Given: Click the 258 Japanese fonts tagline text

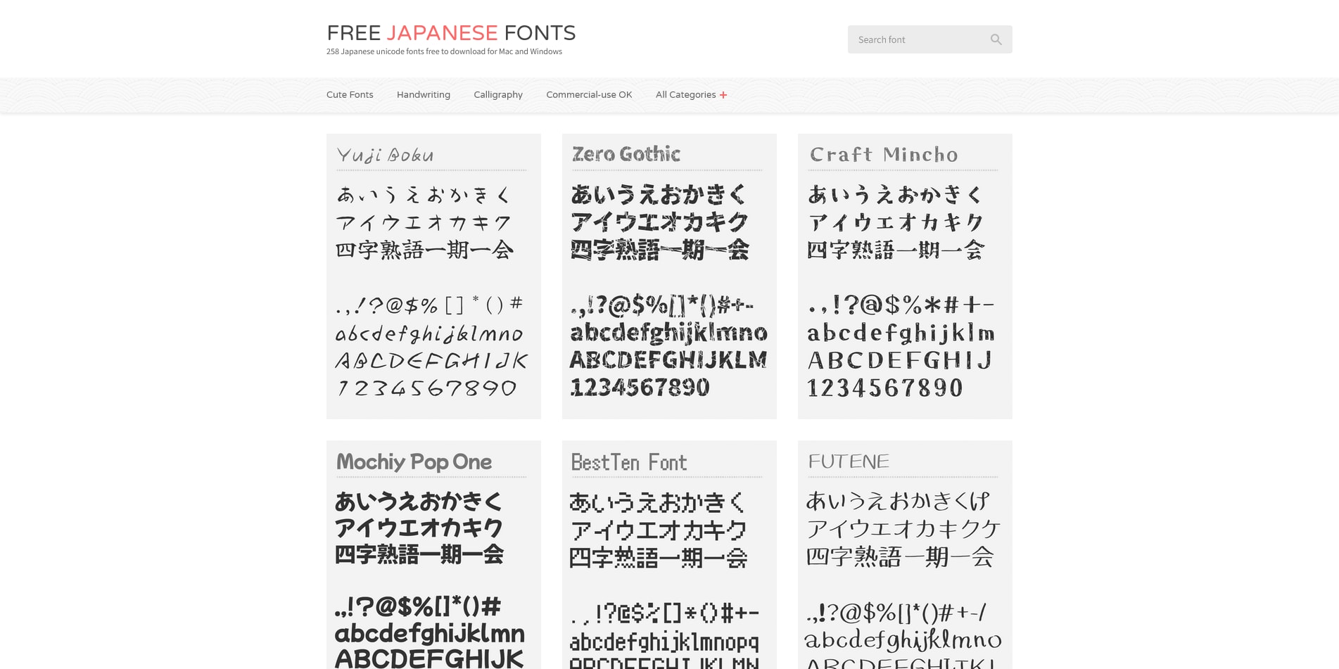Looking at the screenshot, I should coord(443,51).
